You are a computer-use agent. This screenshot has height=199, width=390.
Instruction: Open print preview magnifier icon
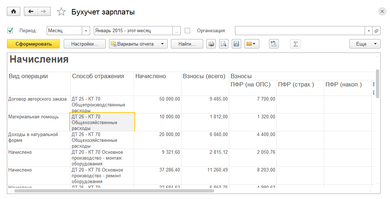(224, 44)
